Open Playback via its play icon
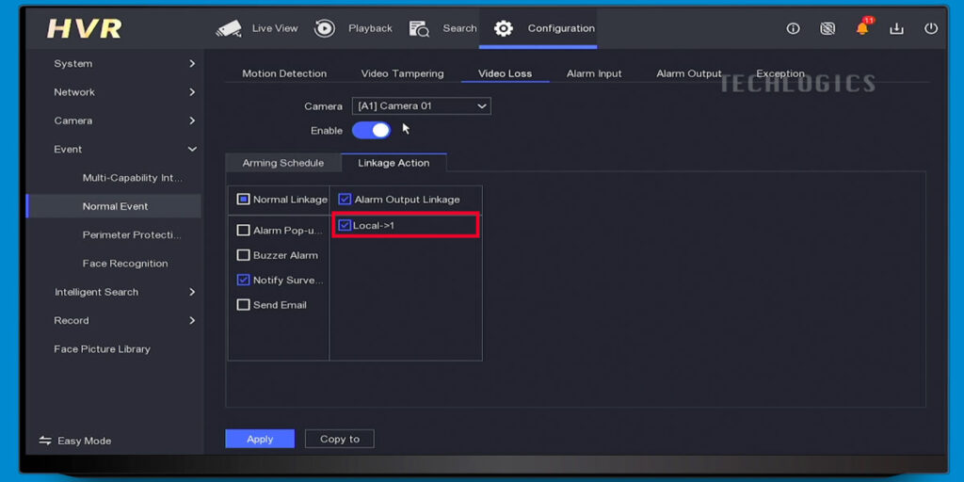The height and width of the screenshot is (482, 964). (325, 28)
